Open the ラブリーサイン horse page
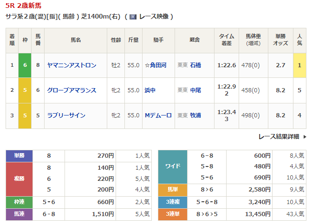The width and height of the screenshot is (312, 224). pyautogui.click(x=66, y=115)
